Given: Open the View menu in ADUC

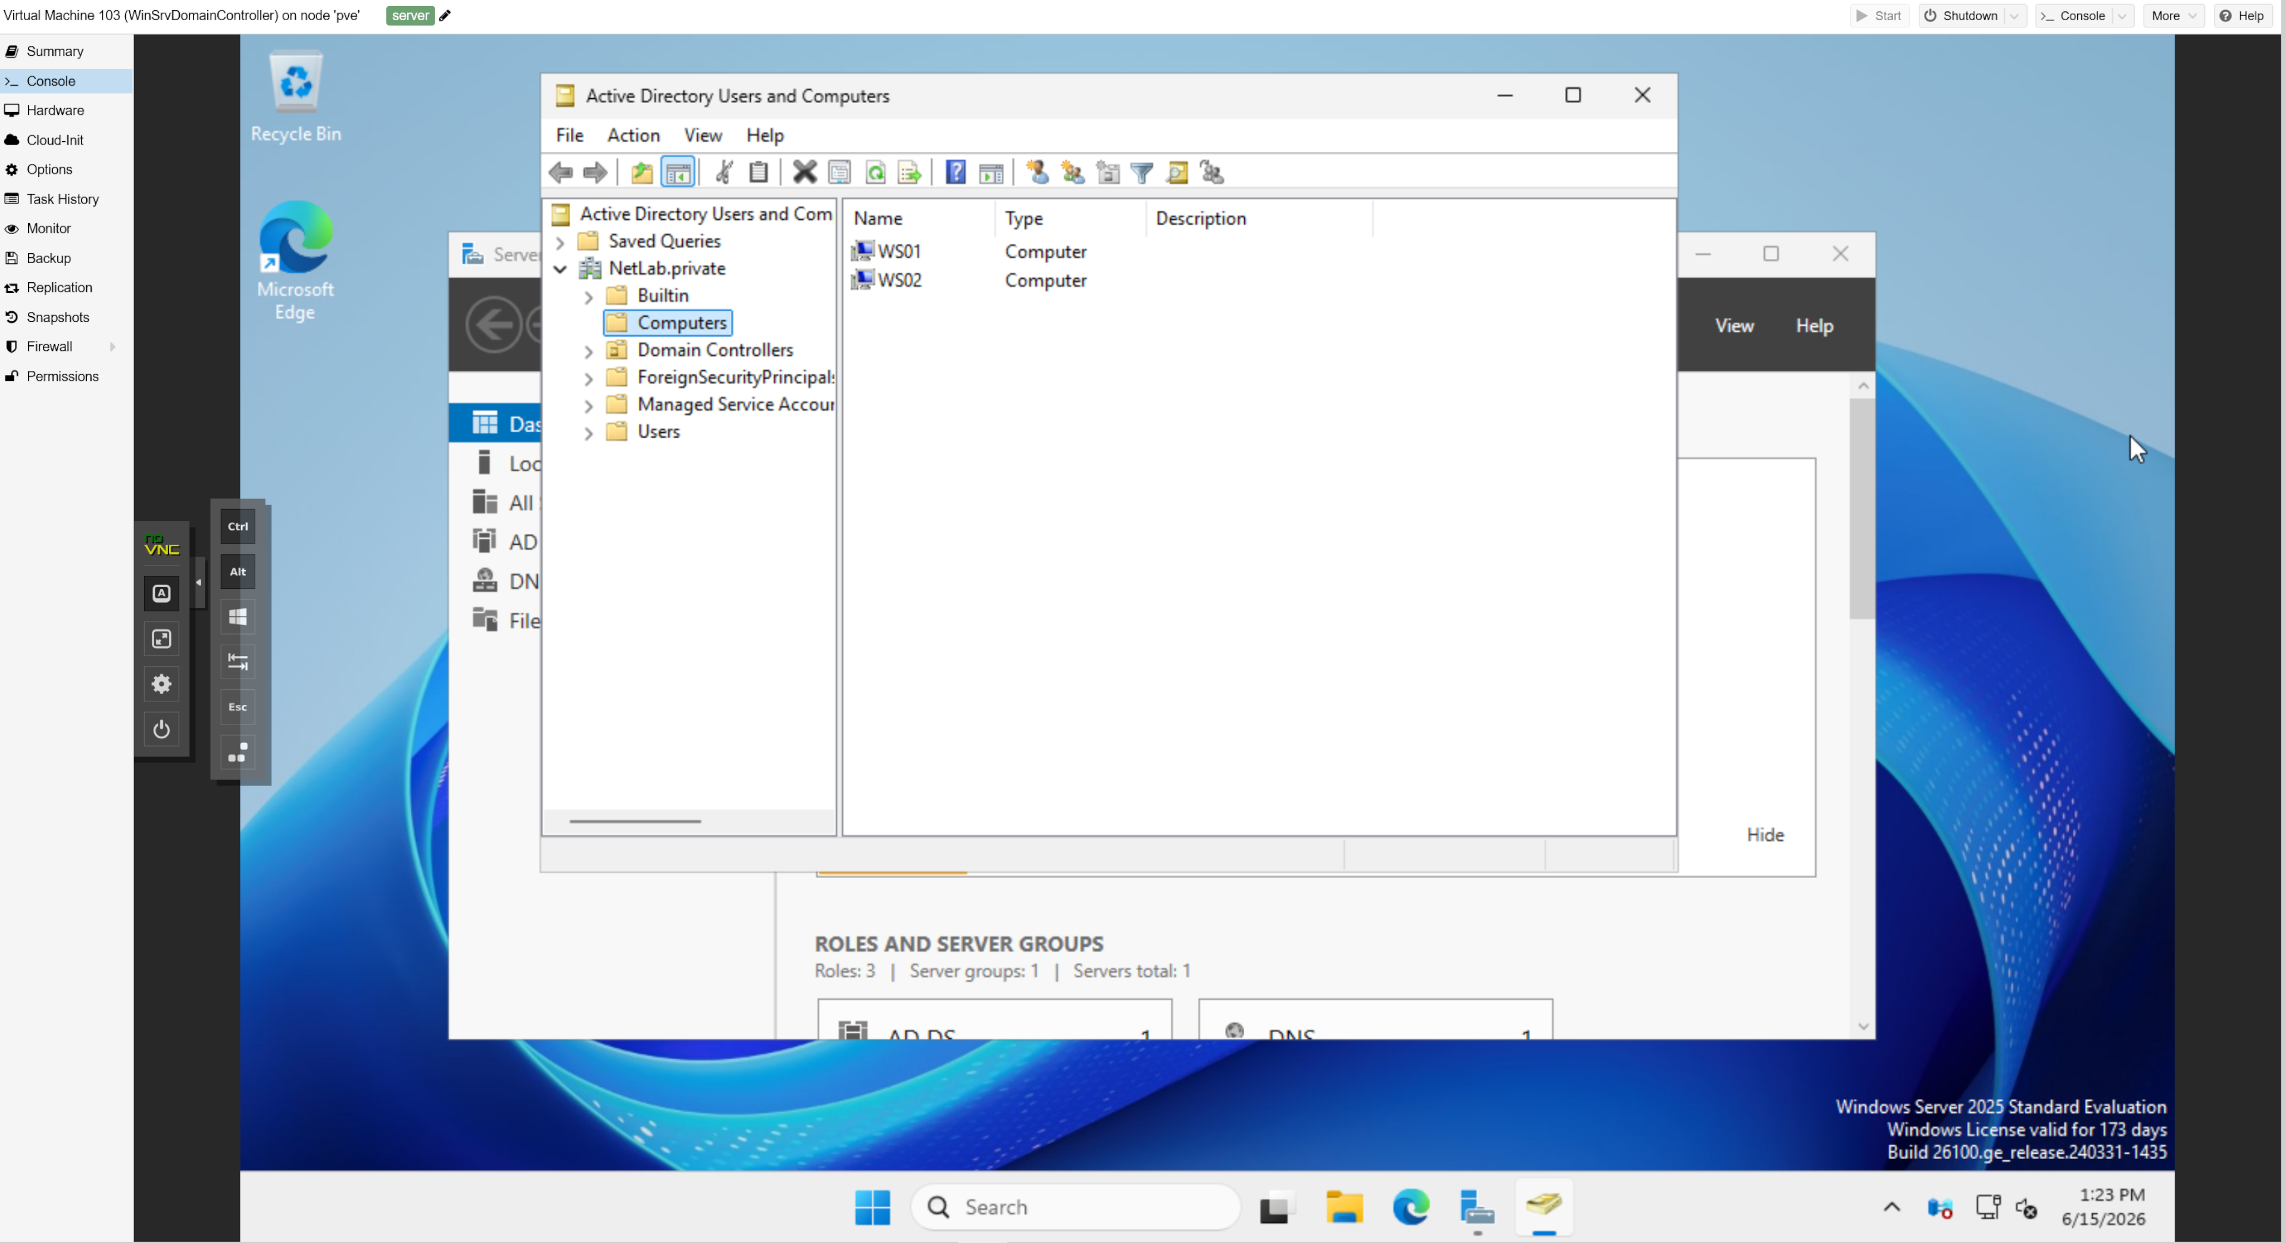Looking at the screenshot, I should [703, 135].
